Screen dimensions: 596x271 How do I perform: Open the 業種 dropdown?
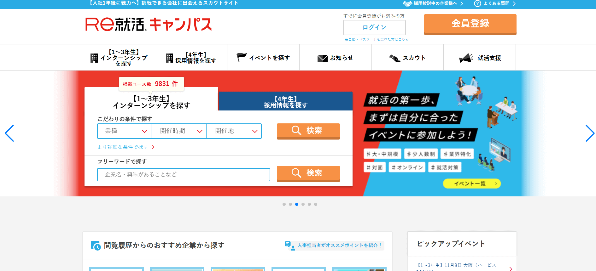pos(124,131)
